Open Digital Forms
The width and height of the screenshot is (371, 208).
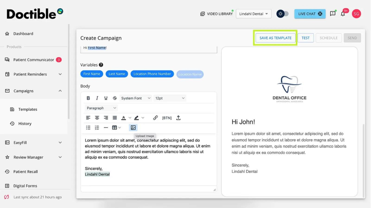pos(25,186)
